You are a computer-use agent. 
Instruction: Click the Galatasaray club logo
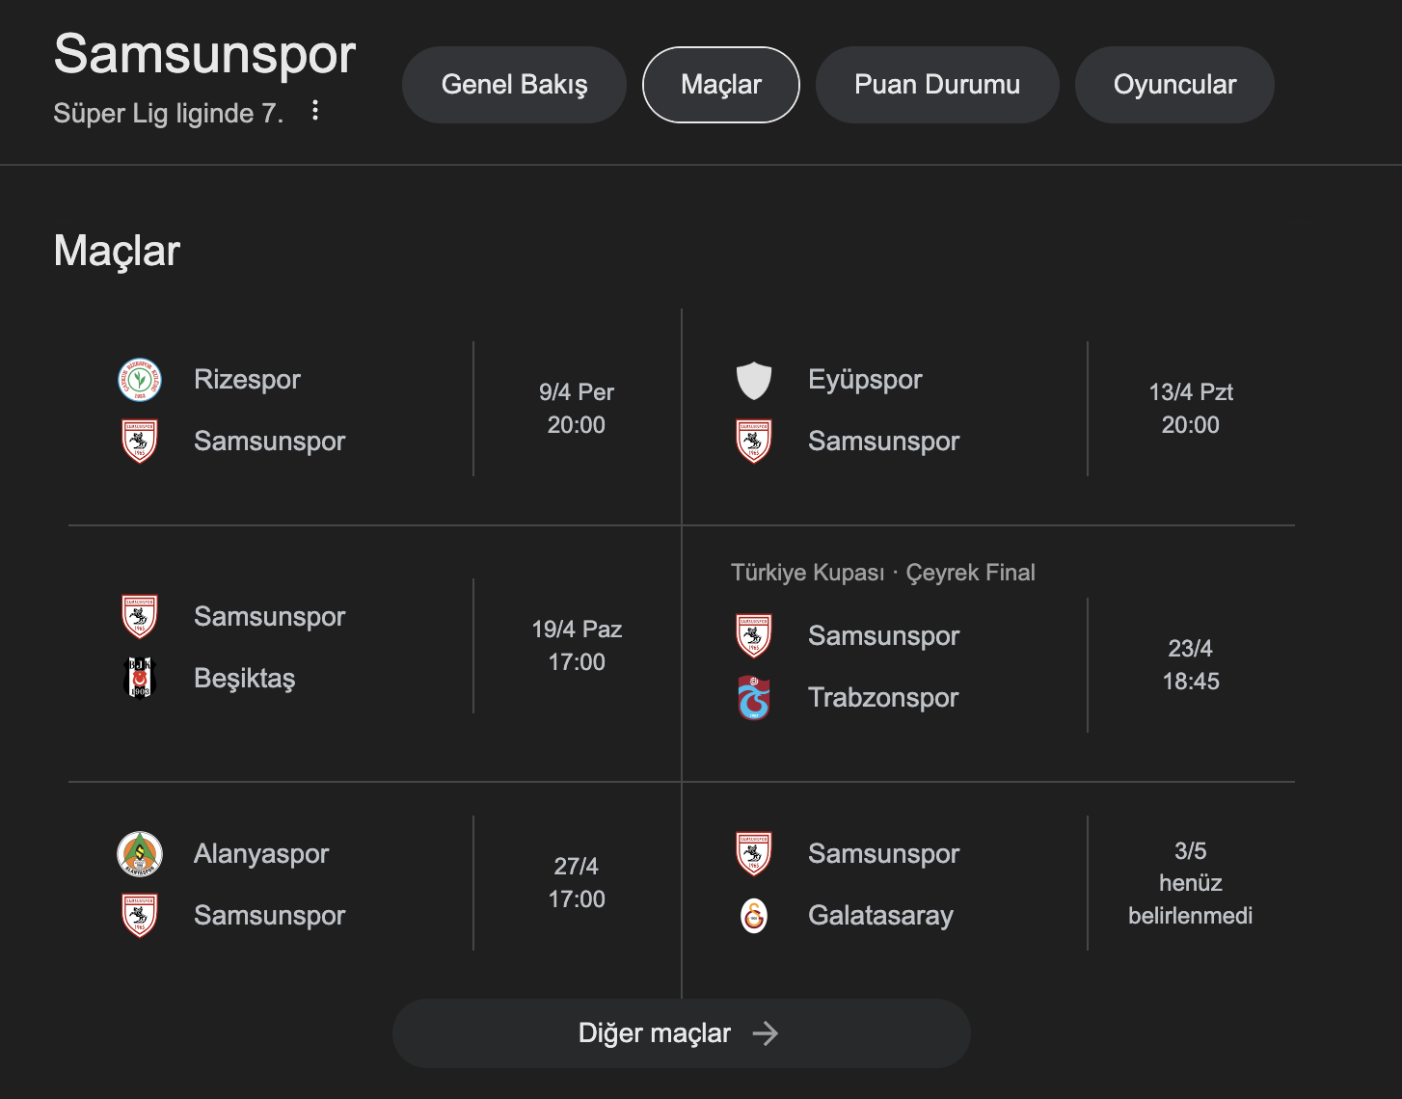(754, 915)
